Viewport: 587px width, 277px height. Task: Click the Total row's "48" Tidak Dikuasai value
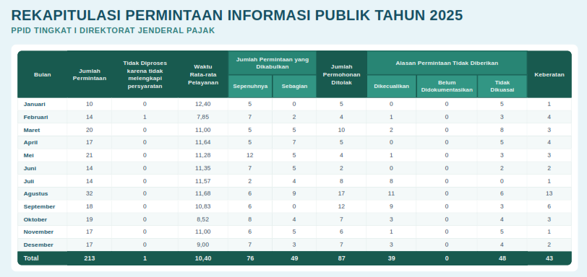(502, 258)
